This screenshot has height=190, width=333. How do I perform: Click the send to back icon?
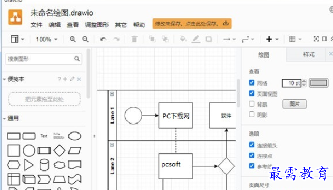[165, 39]
